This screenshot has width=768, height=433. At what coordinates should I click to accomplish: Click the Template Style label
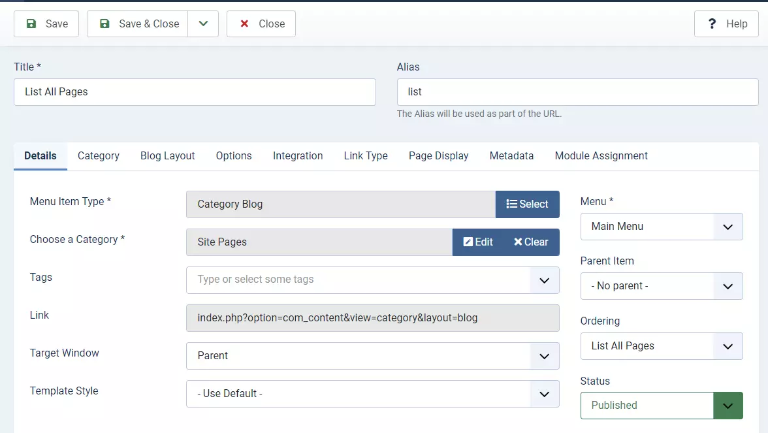click(x=64, y=391)
